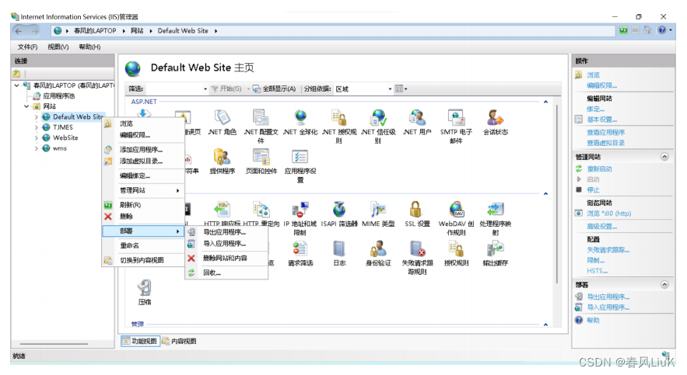
Task: Open the 分组依据 区域 combo box
Action: coord(363,89)
